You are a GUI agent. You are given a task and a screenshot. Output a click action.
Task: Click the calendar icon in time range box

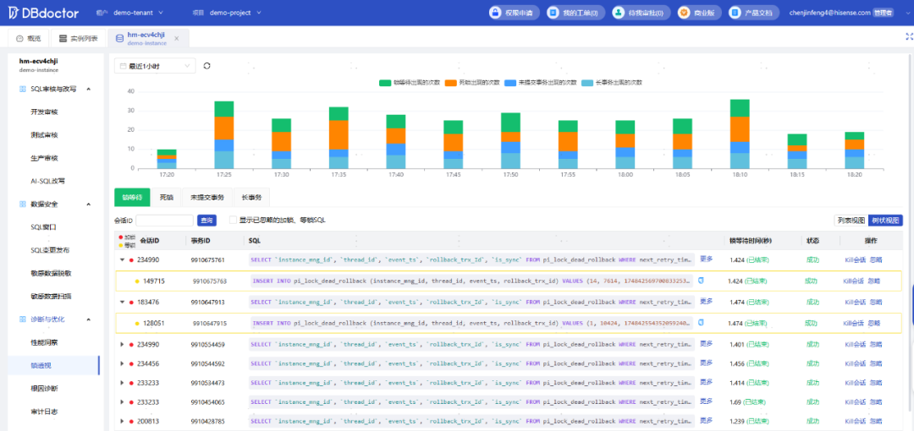tap(123, 67)
